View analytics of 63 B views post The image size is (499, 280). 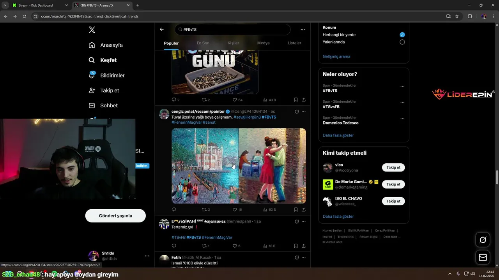point(269,210)
